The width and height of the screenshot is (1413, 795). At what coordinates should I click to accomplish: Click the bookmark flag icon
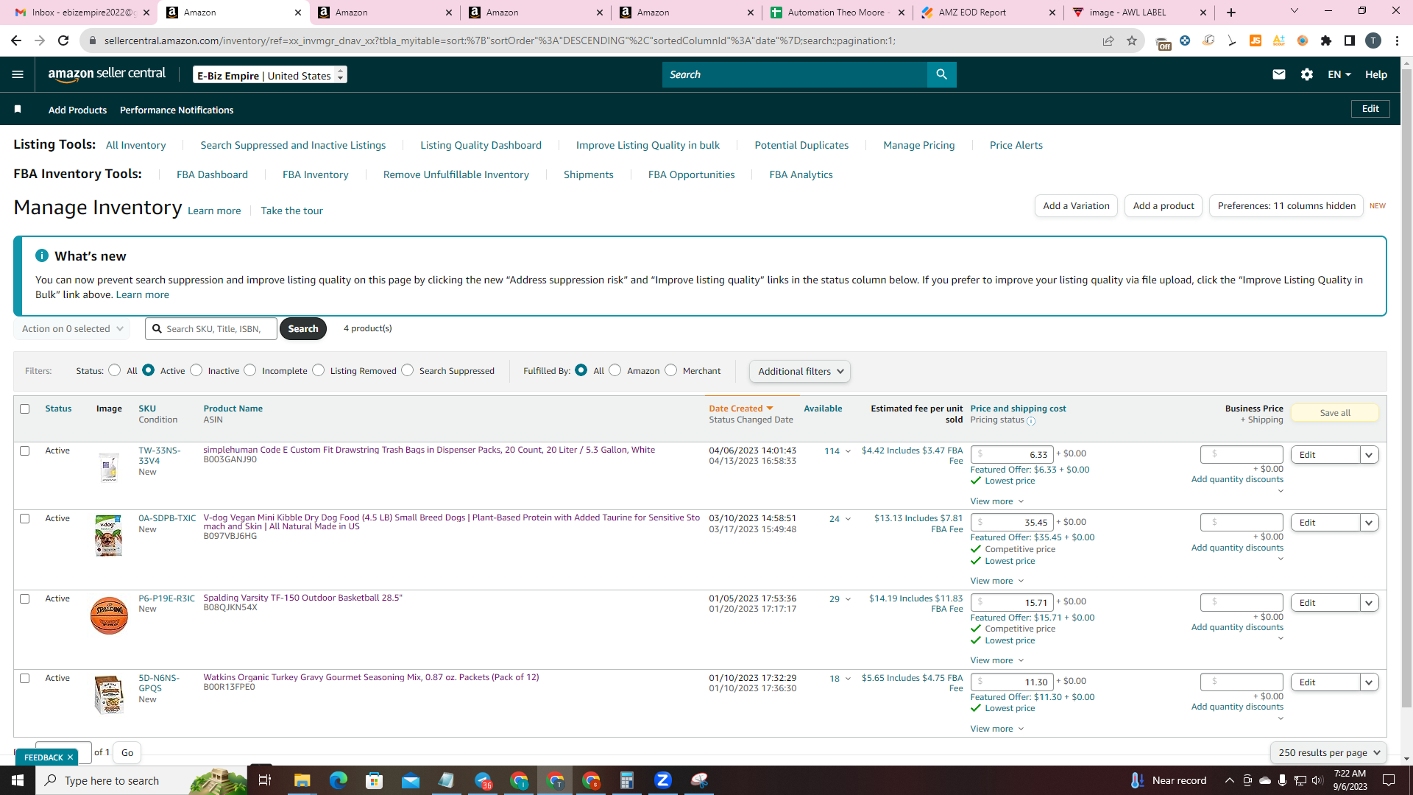(18, 110)
